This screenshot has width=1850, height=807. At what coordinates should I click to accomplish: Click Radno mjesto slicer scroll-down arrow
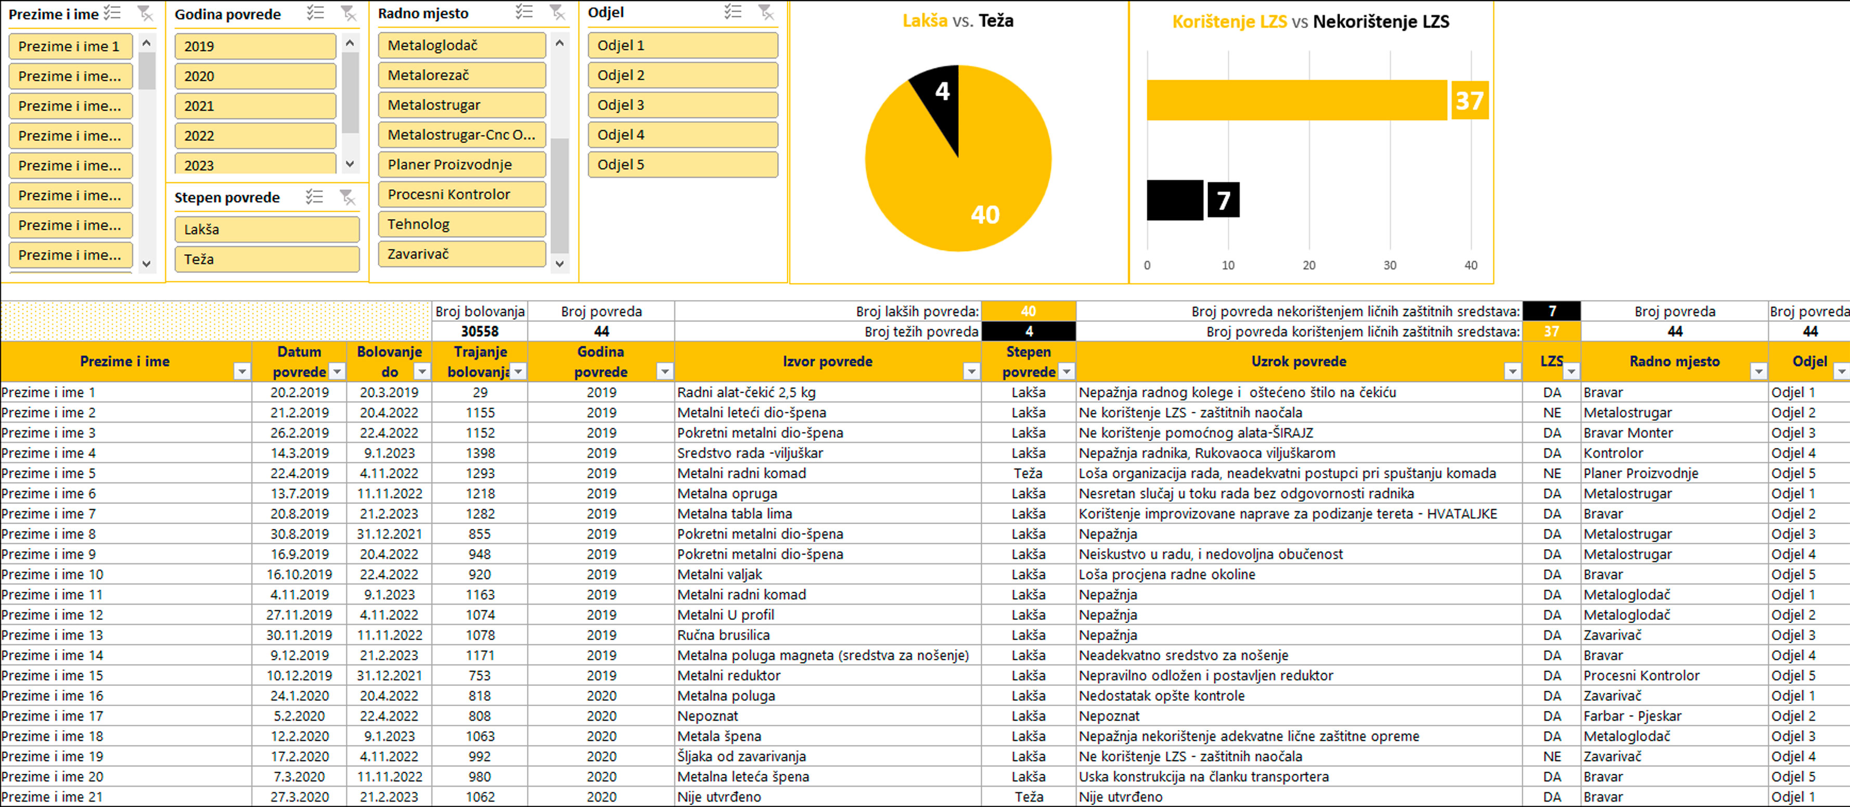coord(559,264)
